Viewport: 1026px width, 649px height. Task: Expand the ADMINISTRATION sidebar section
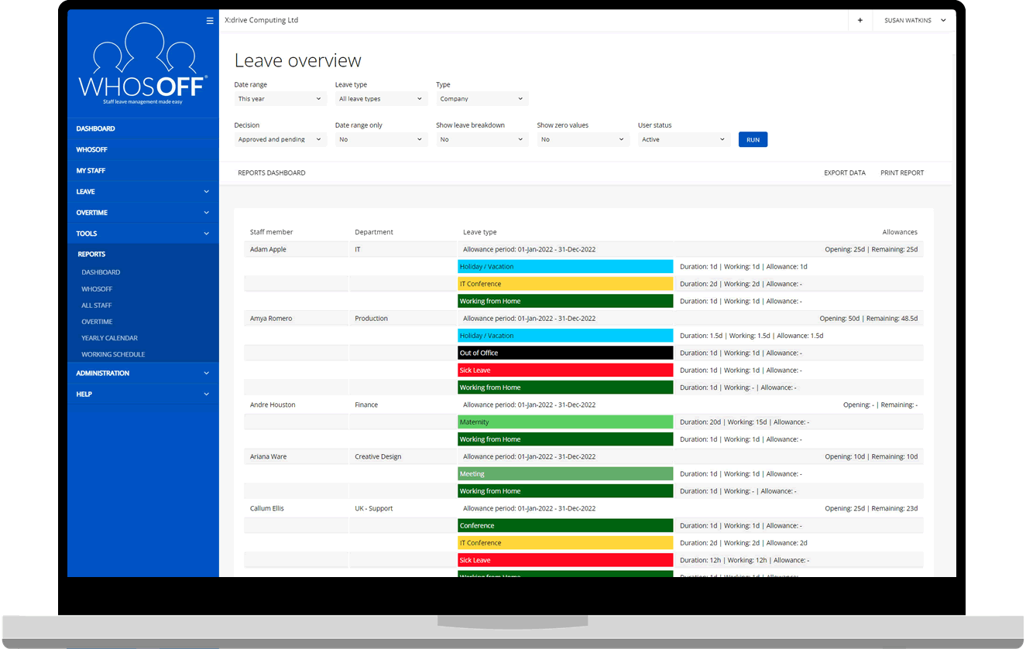(x=143, y=373)
